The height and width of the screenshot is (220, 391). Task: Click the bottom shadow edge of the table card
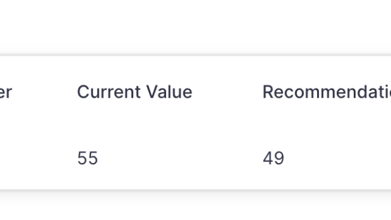click(195, 191)
